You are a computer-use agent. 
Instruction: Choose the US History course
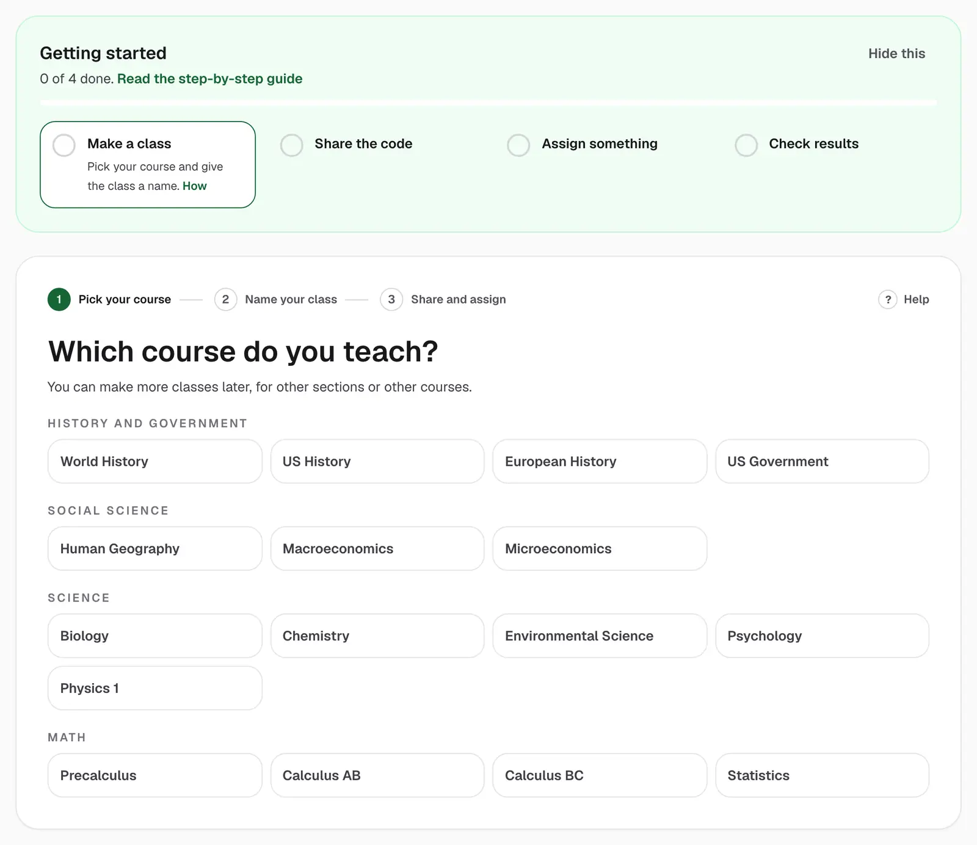pos(377,462)
